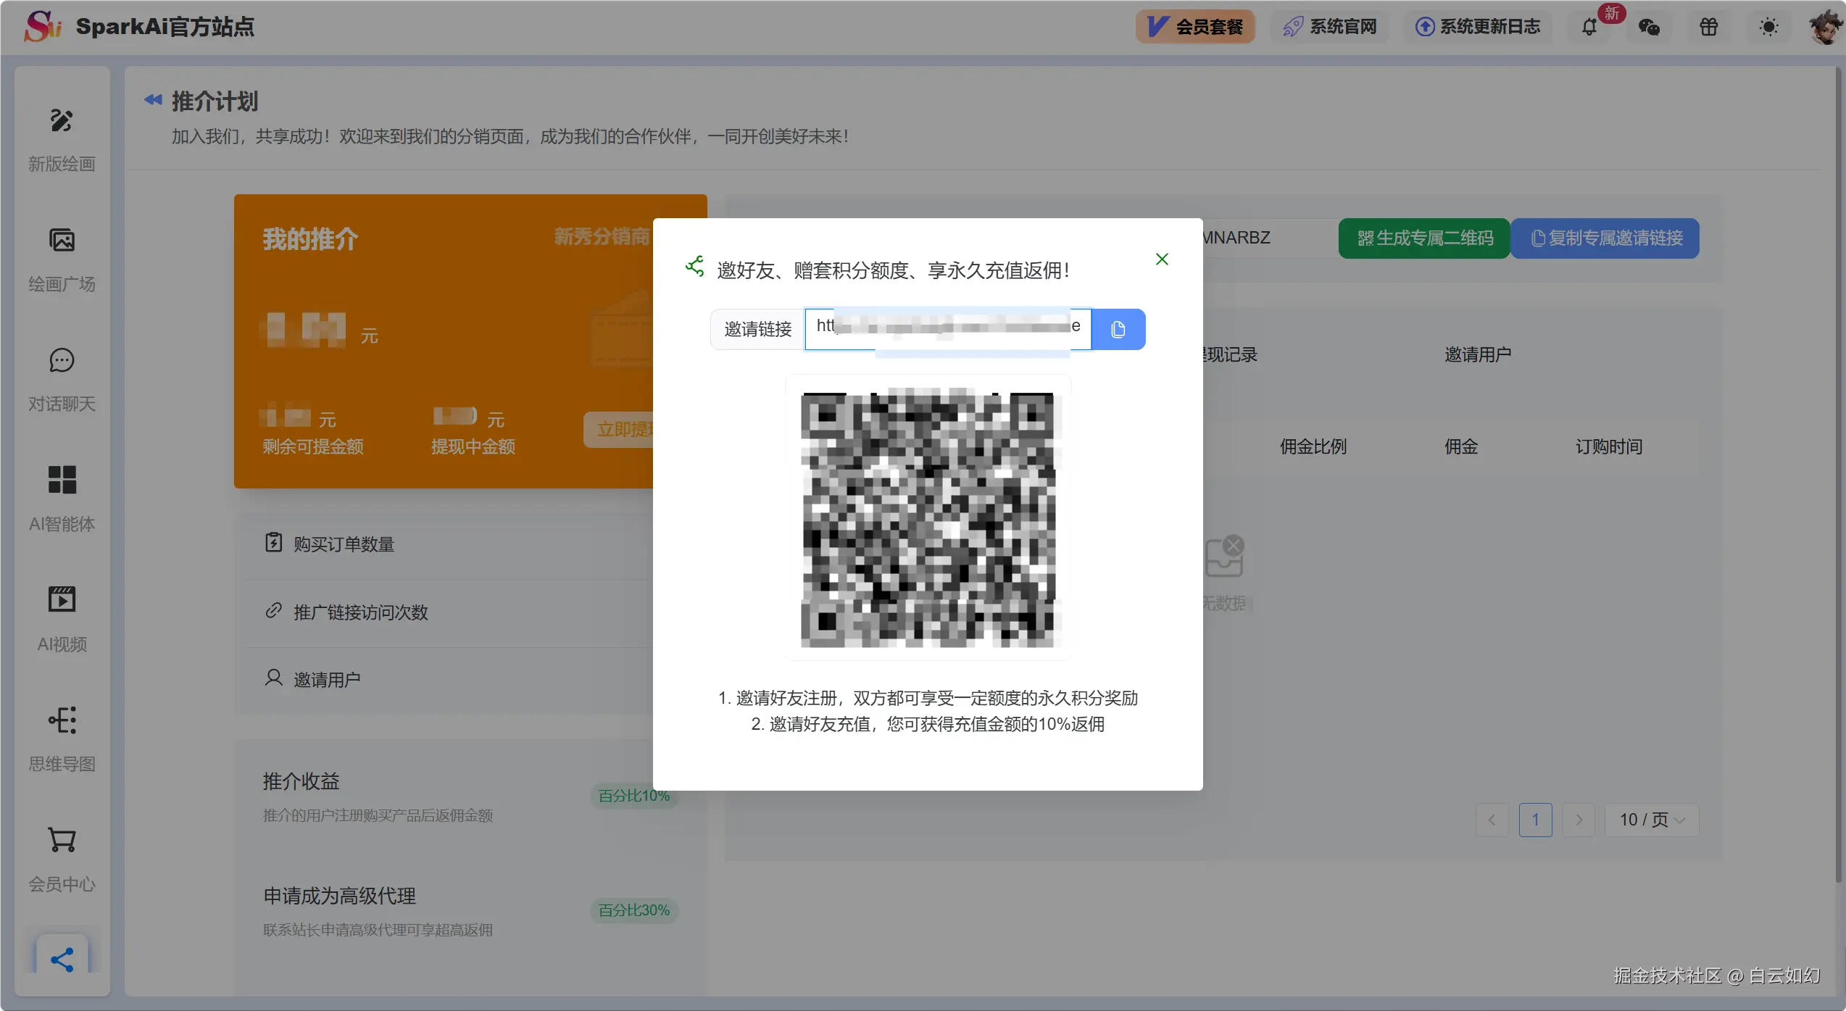Viewport: 1846px width, 1011px height.
Task: Open the 10 / 页 page size dropdown
Action: point(1652,820)
